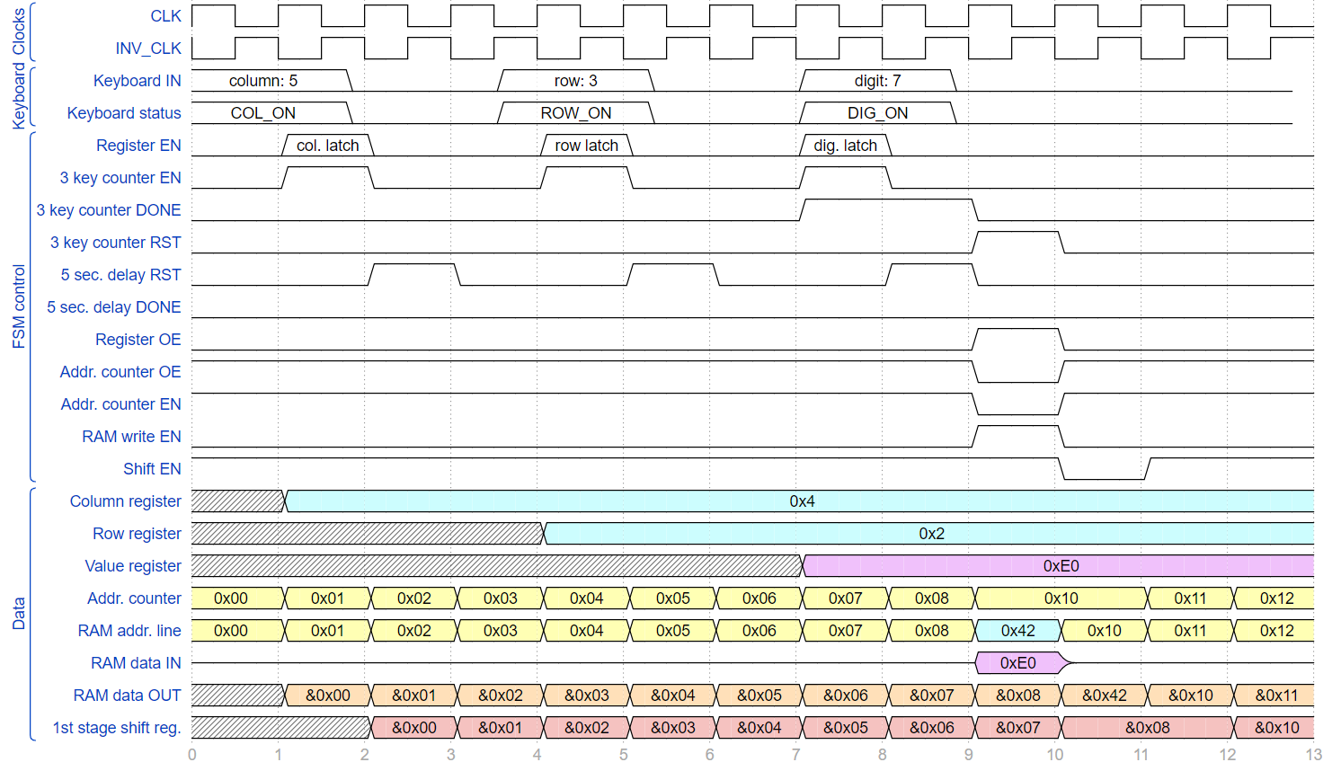Select the 'FSM control' group label
Screen dimensions: 1341x771
[x=19, y=306]
